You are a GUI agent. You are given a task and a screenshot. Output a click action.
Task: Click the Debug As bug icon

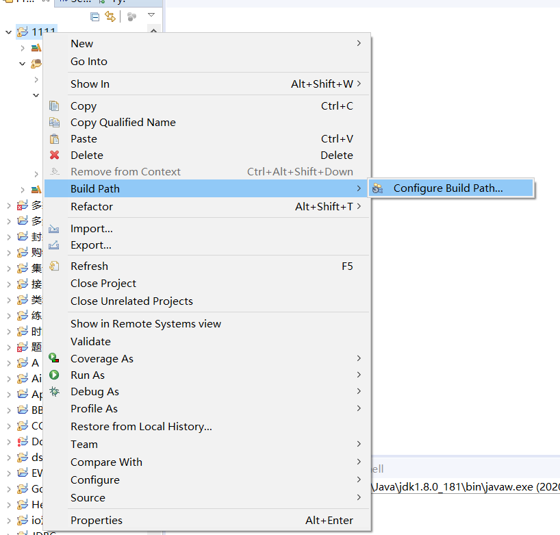pyautogui.click(x=54, y=391)
